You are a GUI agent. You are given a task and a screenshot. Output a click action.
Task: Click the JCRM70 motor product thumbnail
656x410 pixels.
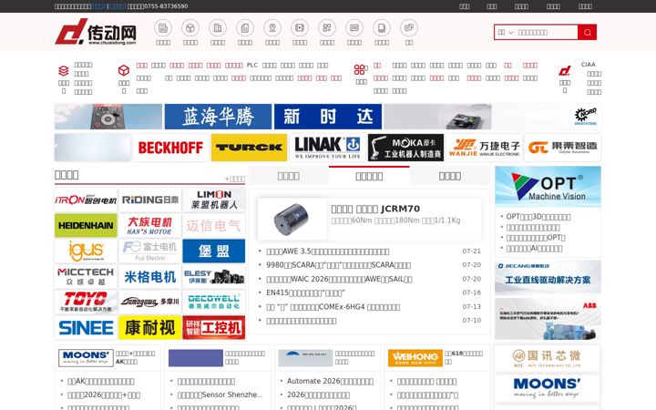point(292,219)
